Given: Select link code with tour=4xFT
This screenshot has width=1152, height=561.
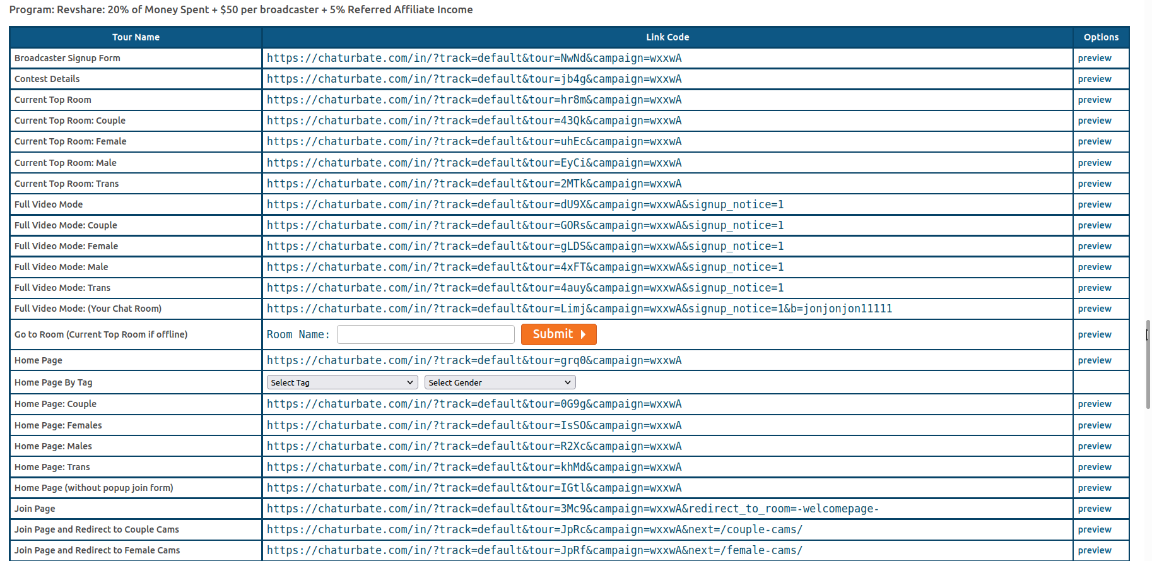Looking at the screenshot, I should [x=525, y=267].
